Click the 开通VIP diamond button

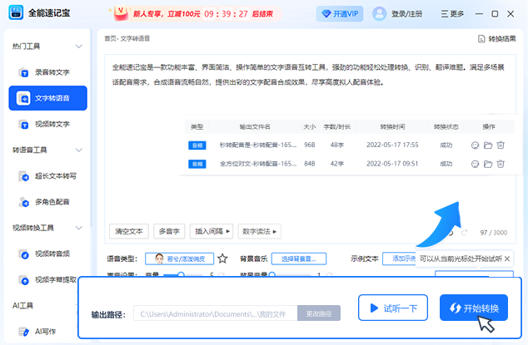tap(340, 14)
